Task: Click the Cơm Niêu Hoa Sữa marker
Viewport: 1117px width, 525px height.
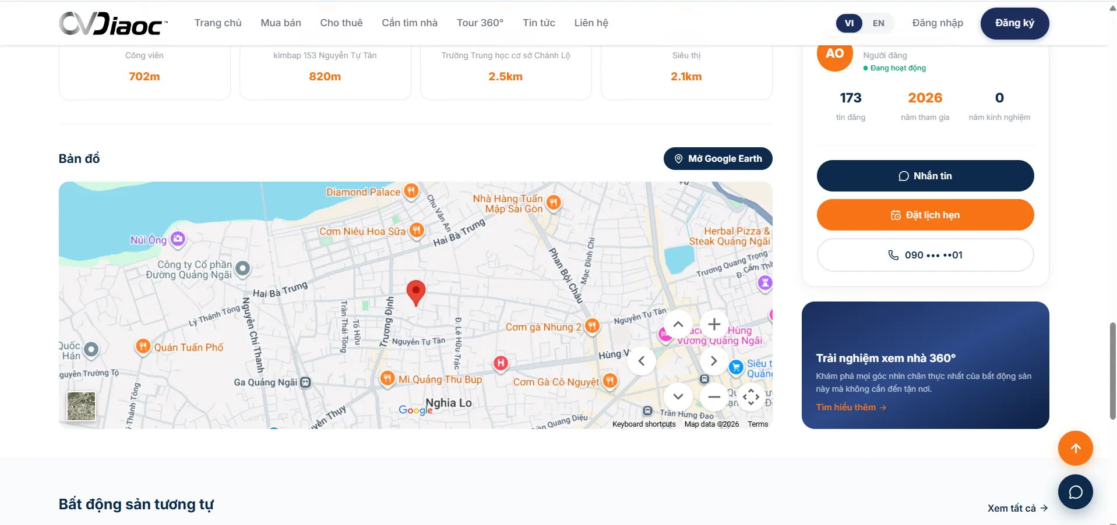Action: [416, 230]
